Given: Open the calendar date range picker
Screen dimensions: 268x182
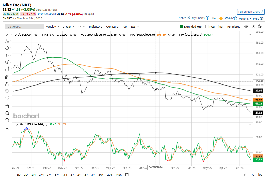Looking at the screenshot, I should click(127, 175).
